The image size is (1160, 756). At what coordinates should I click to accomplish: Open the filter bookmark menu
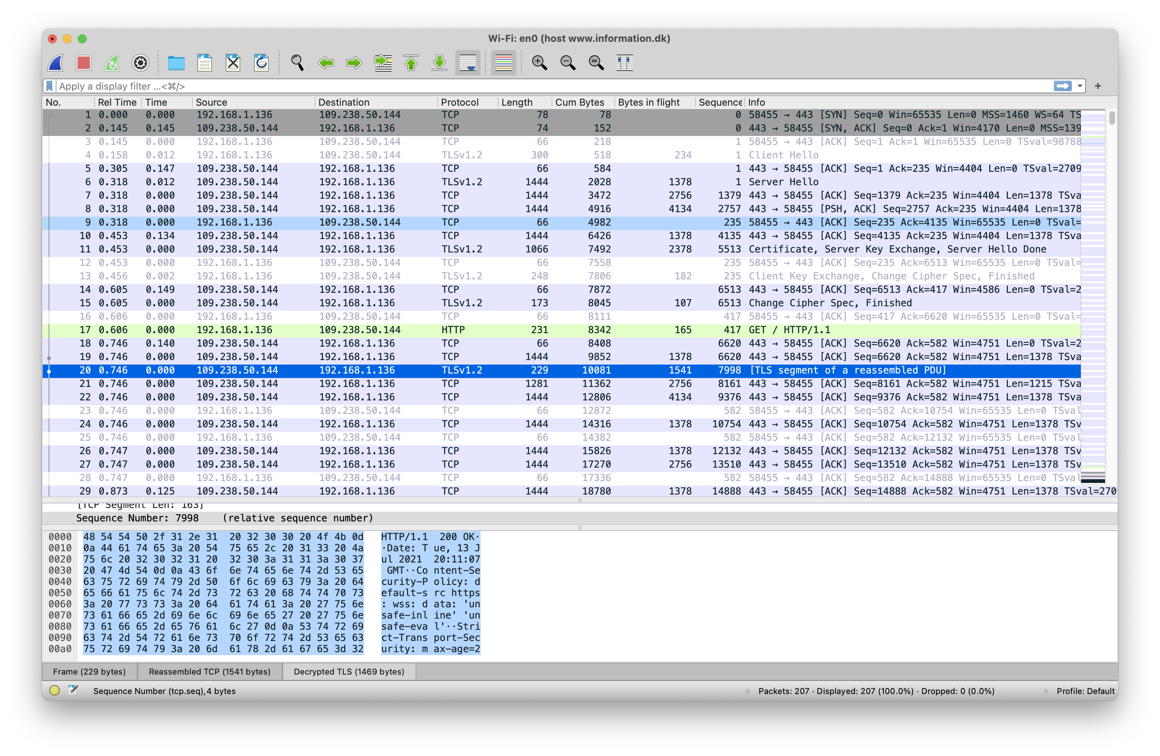(x=49, y=86)
